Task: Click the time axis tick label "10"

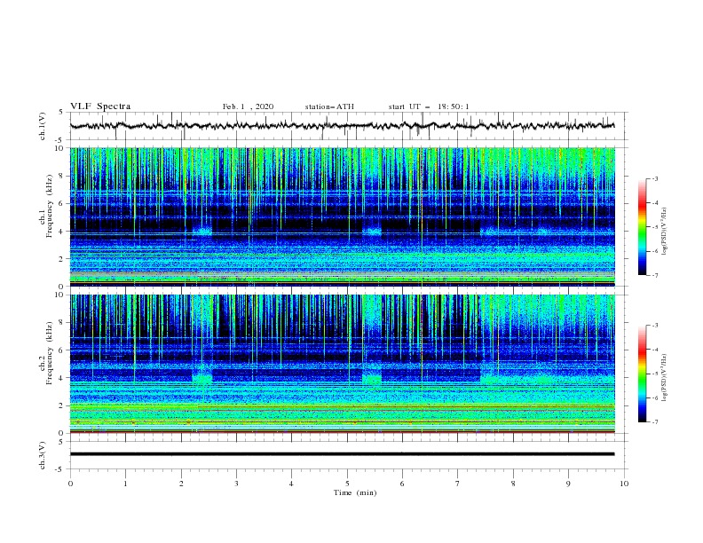Action: (x=624, y=484)
